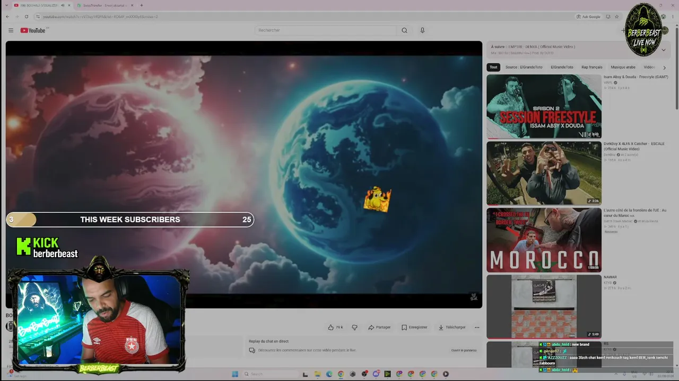Viewport: 679px width, 381px height.
Task: Click the Télécharger download button
Action: [452, 327]
